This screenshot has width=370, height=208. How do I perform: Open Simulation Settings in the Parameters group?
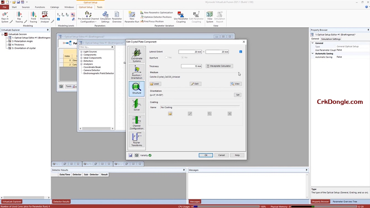(105, 17)
